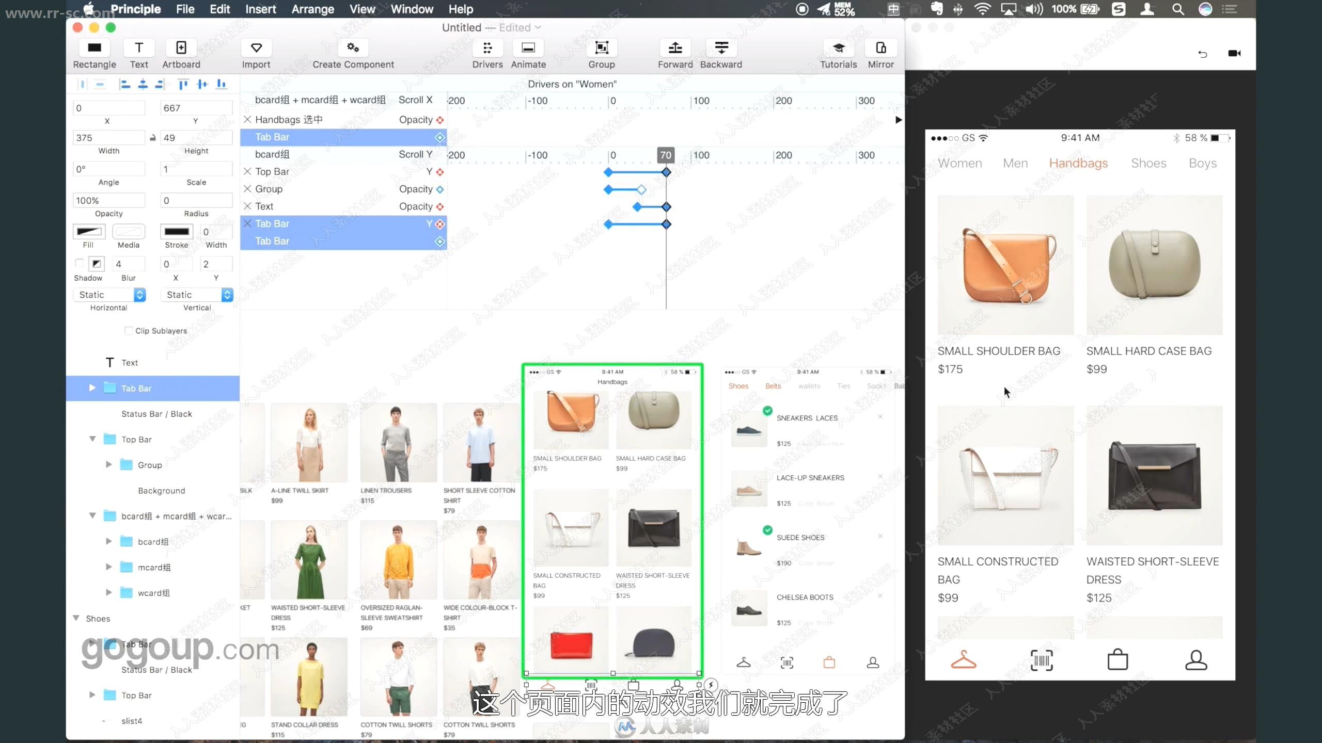The width and height of the screenshot is (1322, 743).
Task: Open the Arrange menu
Action: click(312, 9)
